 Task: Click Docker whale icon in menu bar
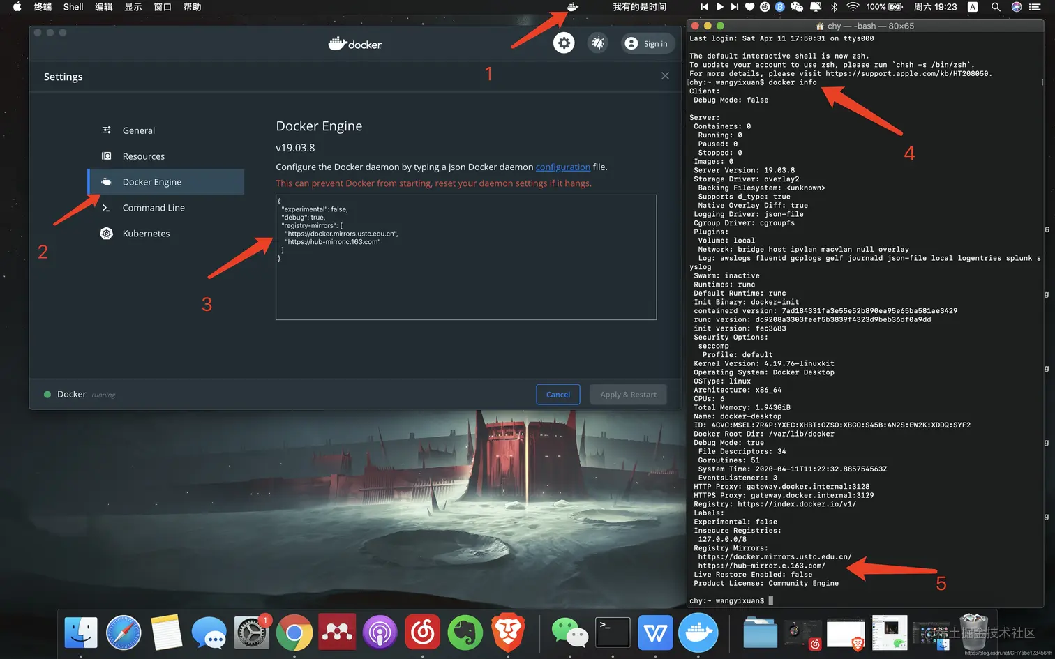pyautogui.click(x=573, y=7)
